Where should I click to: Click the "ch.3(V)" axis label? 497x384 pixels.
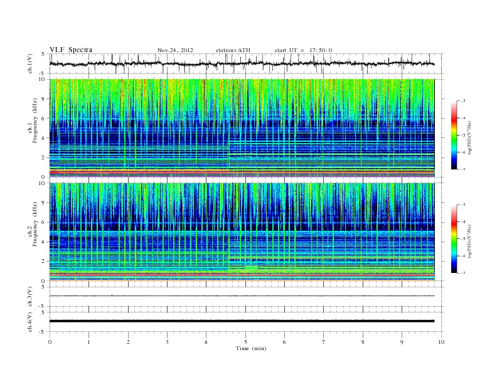[x=30, y=297]
